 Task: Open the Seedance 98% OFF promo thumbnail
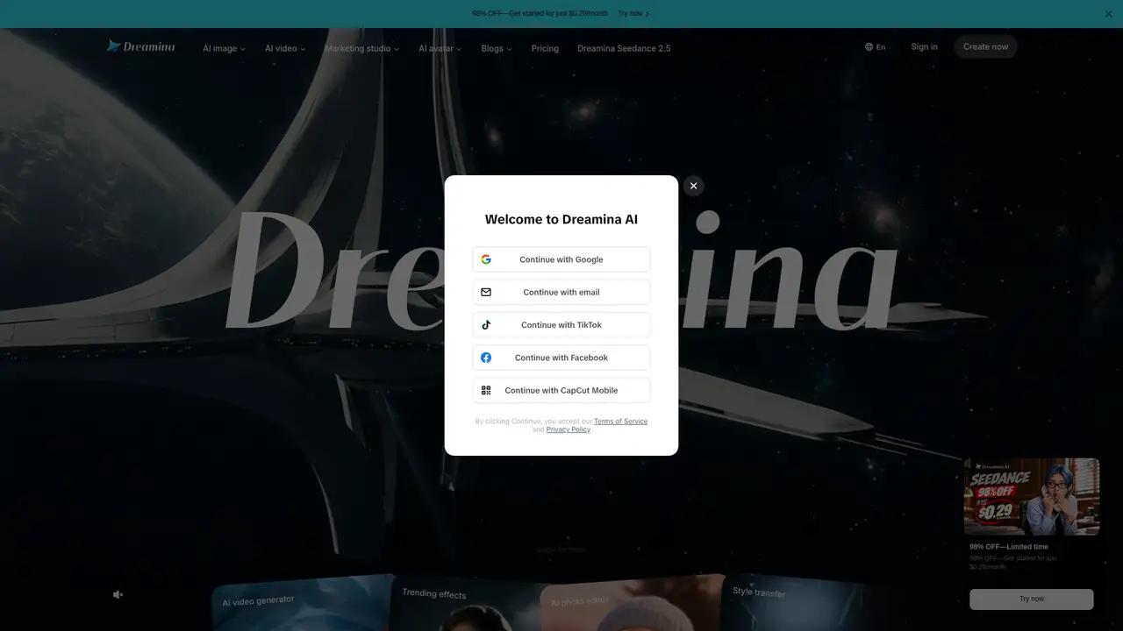pyautogui.click(x=1032, y=496)
